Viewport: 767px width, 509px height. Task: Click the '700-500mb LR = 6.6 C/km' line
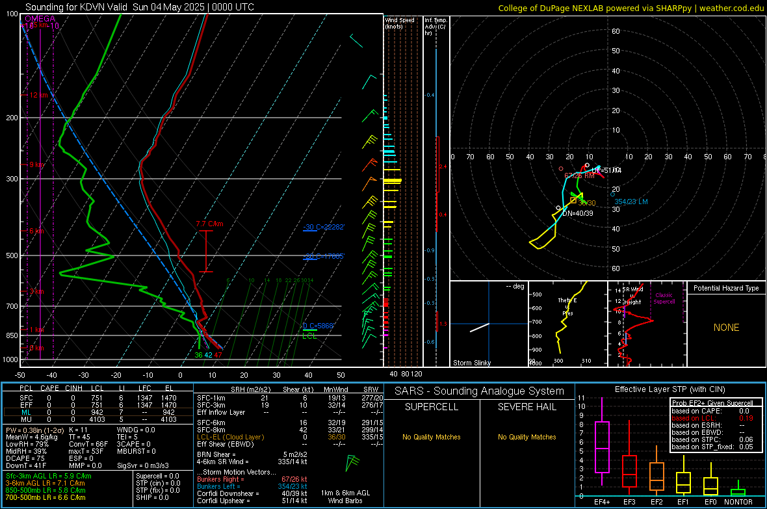tap(45, 497)
